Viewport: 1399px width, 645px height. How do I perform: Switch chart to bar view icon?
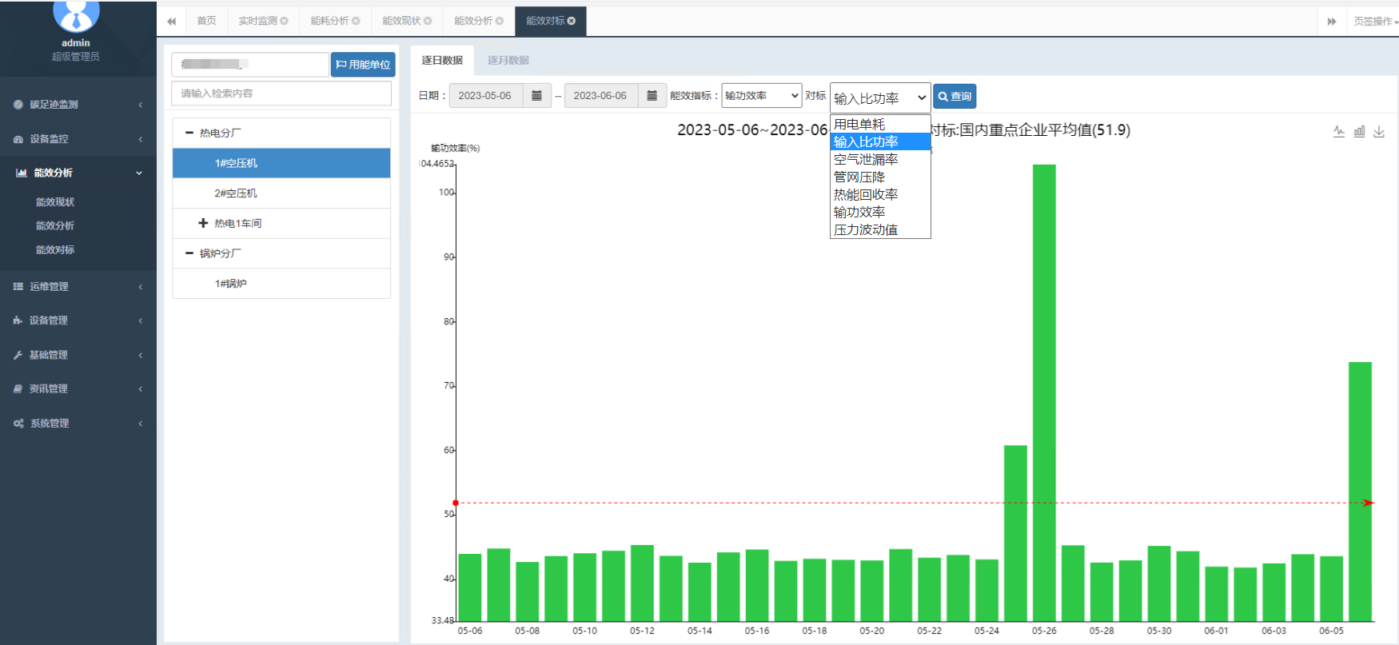[1359, 132]
